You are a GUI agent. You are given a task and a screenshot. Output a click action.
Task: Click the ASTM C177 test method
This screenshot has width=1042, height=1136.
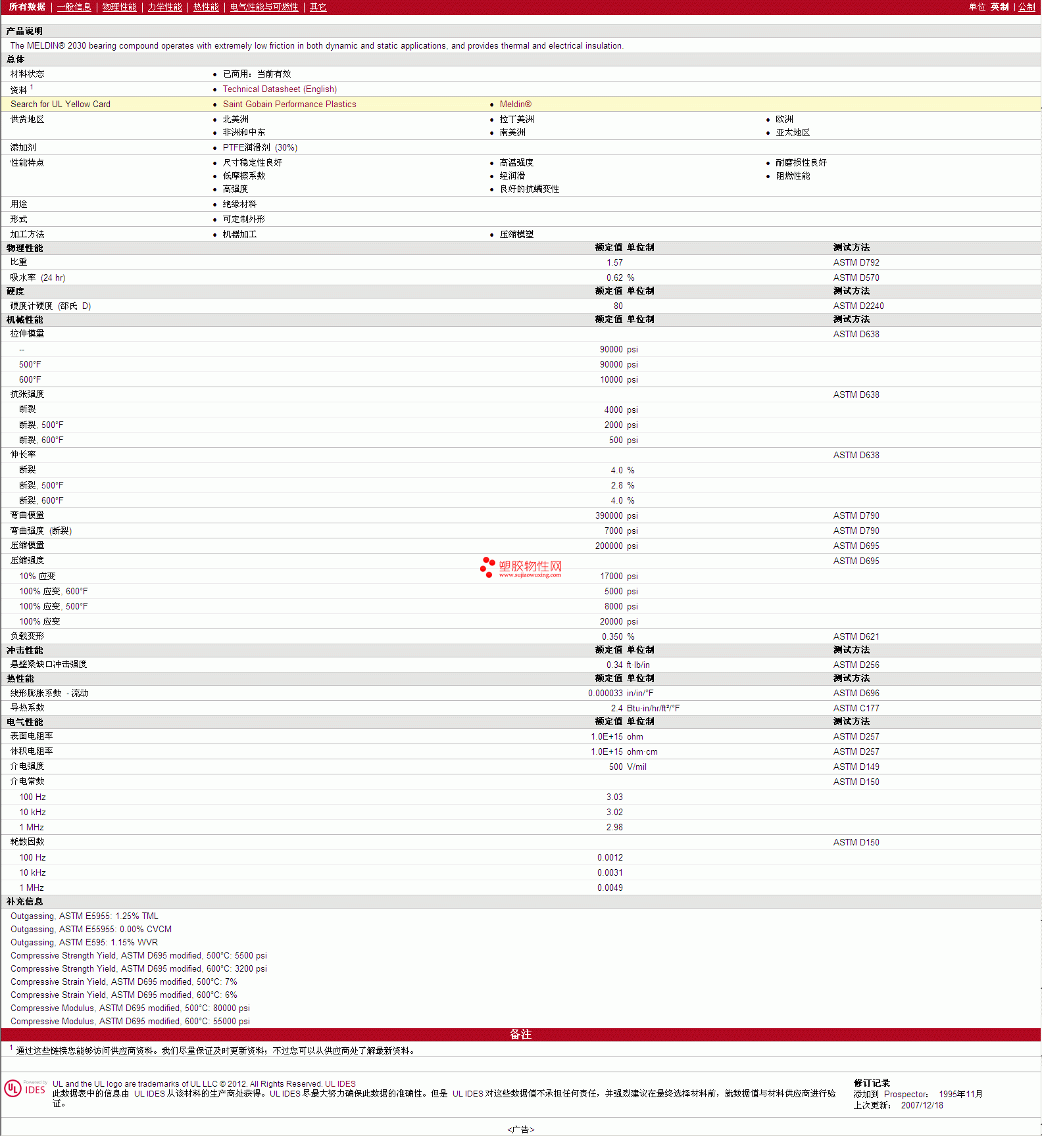point(856,708)
